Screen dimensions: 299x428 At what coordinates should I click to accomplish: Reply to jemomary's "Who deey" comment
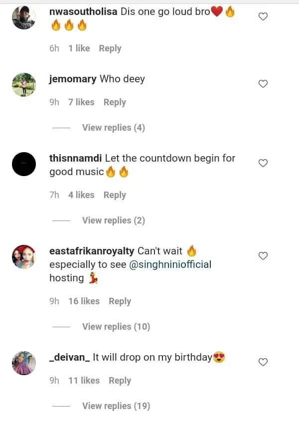click(115, 102)
